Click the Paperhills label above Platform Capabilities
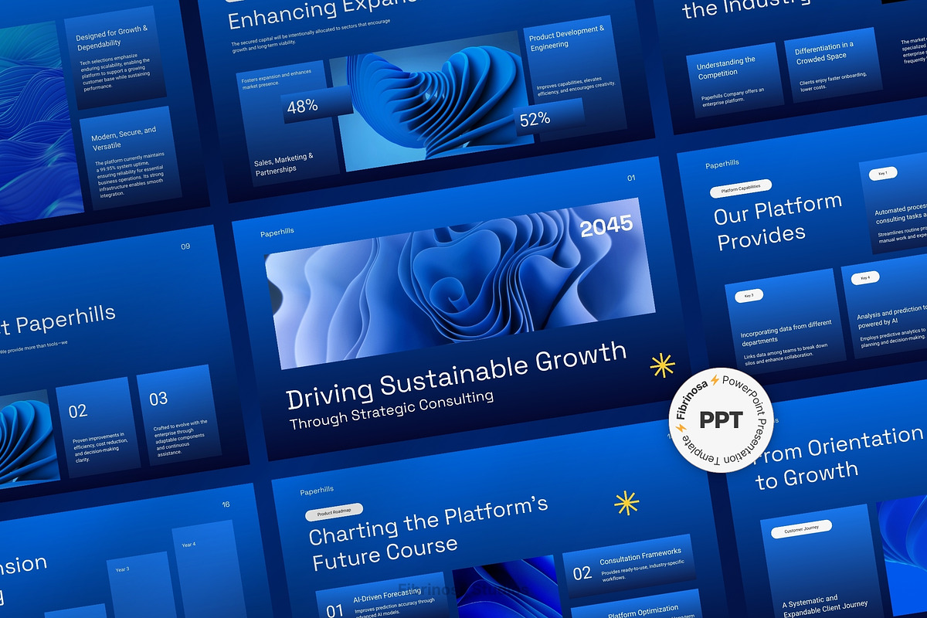Image resolution: width=927 pixels, height=618 pixels. click(x=722, y=163)
